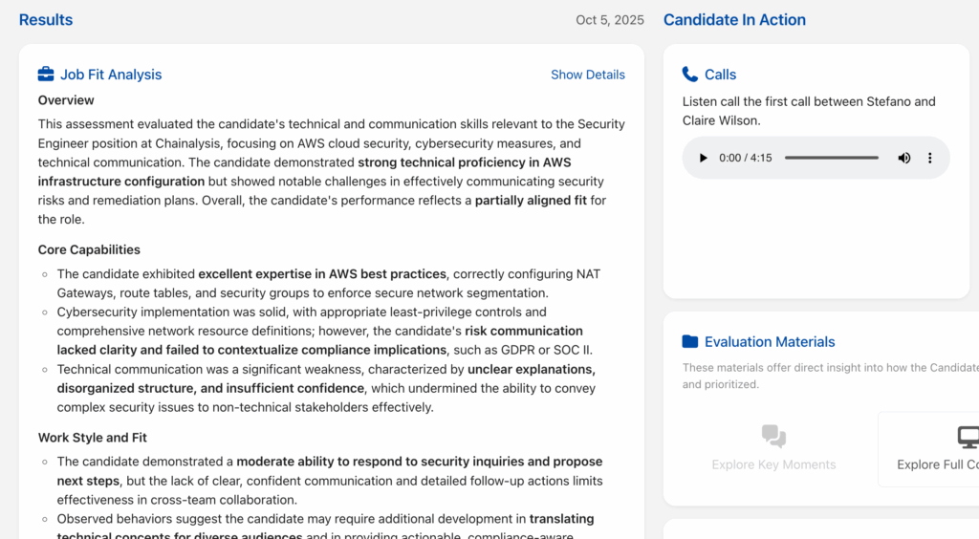Viewport: 979px width, 539px height.
Task: Play the Stefano and Claire Wilson call recording
Action: pos(704,158)
